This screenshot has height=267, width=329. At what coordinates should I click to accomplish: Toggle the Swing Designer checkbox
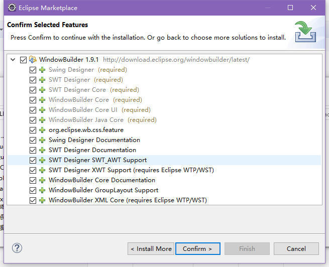click(33, 70)
